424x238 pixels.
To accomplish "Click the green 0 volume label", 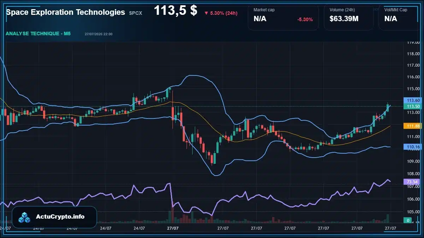I will (408, 220).
